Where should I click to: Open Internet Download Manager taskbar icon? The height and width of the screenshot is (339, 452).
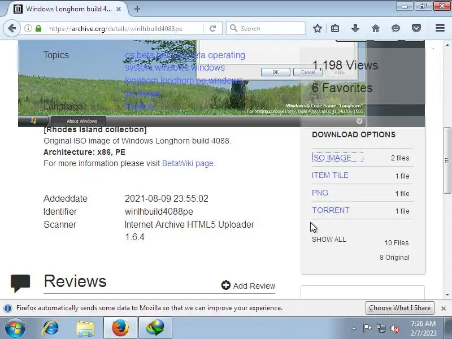155,328
